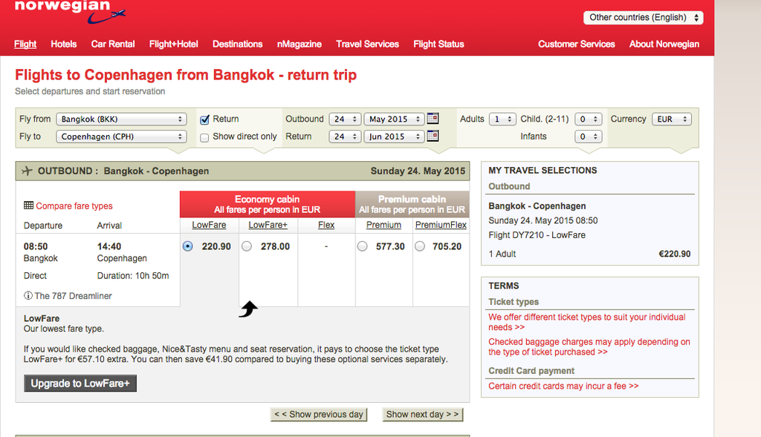Open the different ticket types terms link
761x437 pixels.
[x=587, y=322]
